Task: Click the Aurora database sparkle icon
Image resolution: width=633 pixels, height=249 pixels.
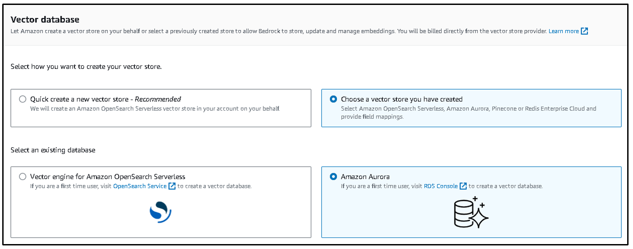Action: click(471, 212)
